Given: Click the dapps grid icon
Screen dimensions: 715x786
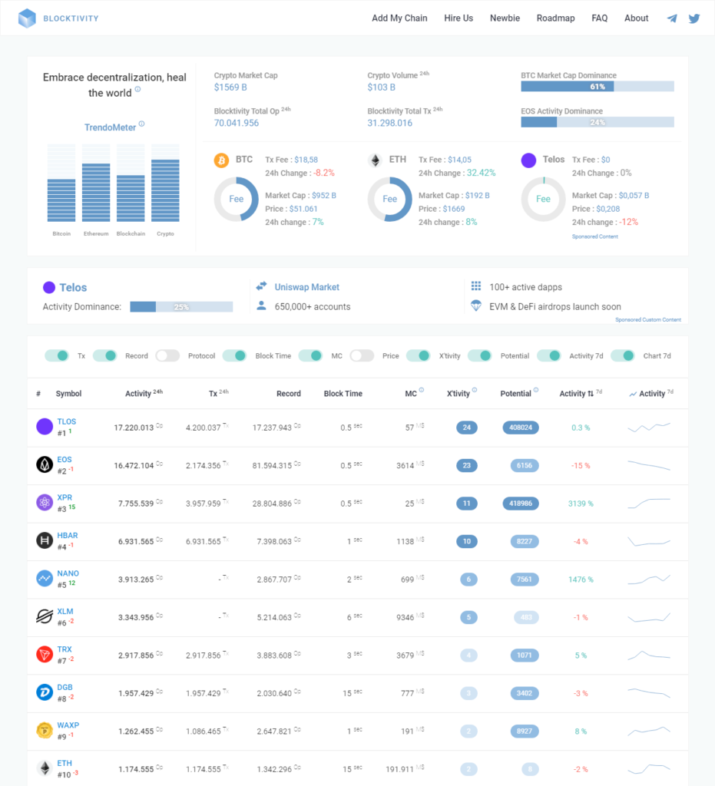Looking at the screenshot, I should (x=476, y=286).
